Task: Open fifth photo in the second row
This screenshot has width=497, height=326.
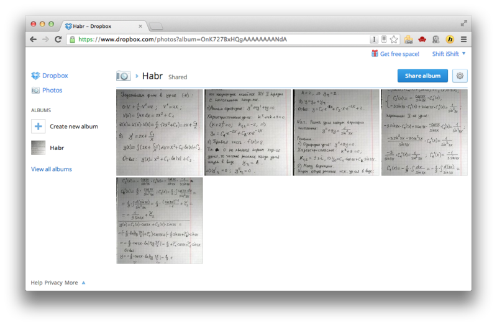Action: [160, 221]
